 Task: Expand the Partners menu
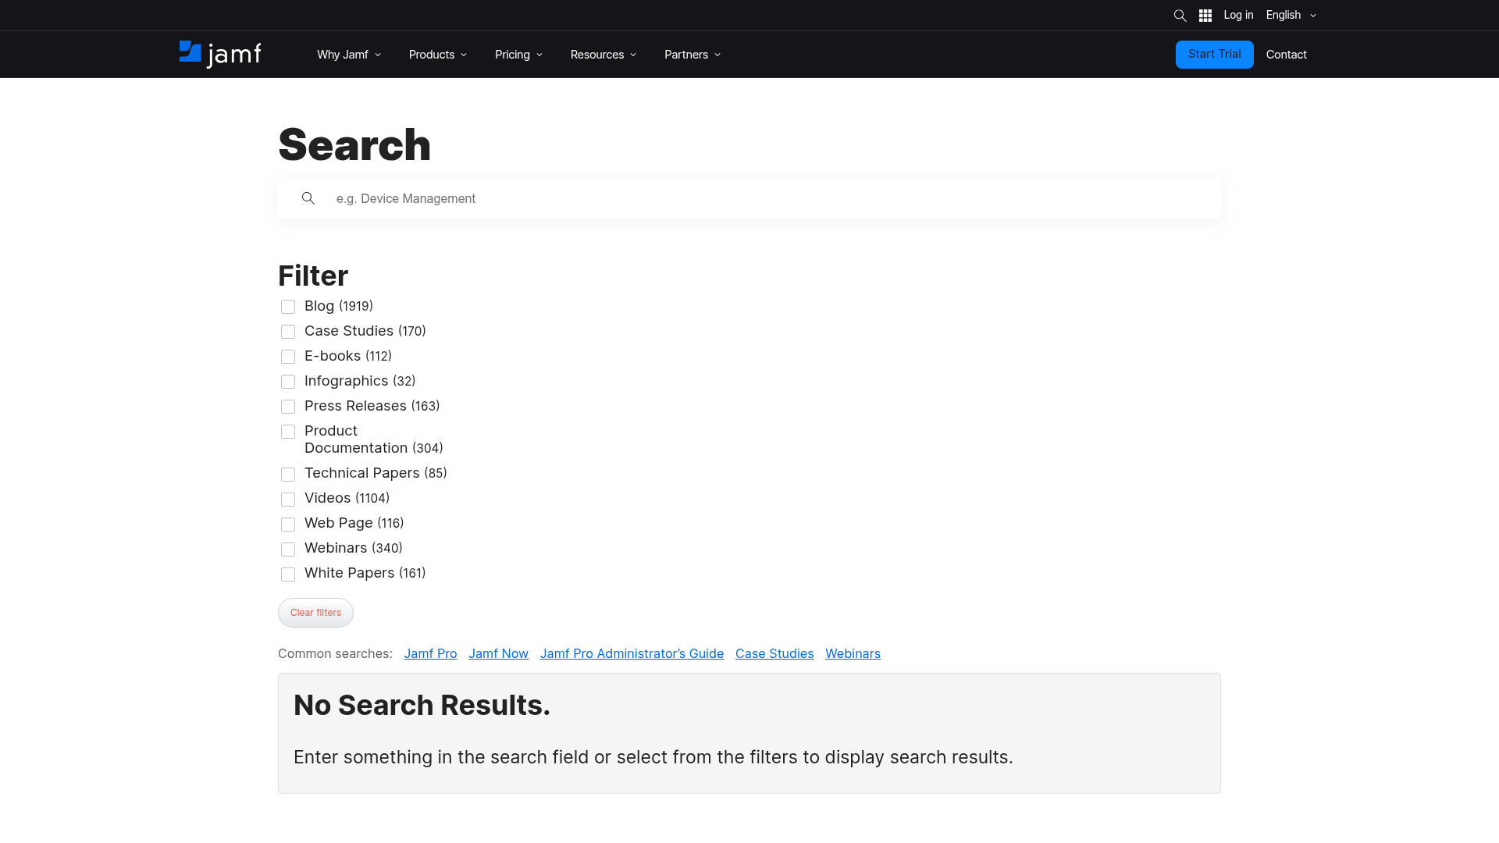coord(693,55)
